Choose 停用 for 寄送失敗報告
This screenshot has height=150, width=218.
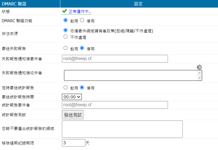tap(82, 48)
